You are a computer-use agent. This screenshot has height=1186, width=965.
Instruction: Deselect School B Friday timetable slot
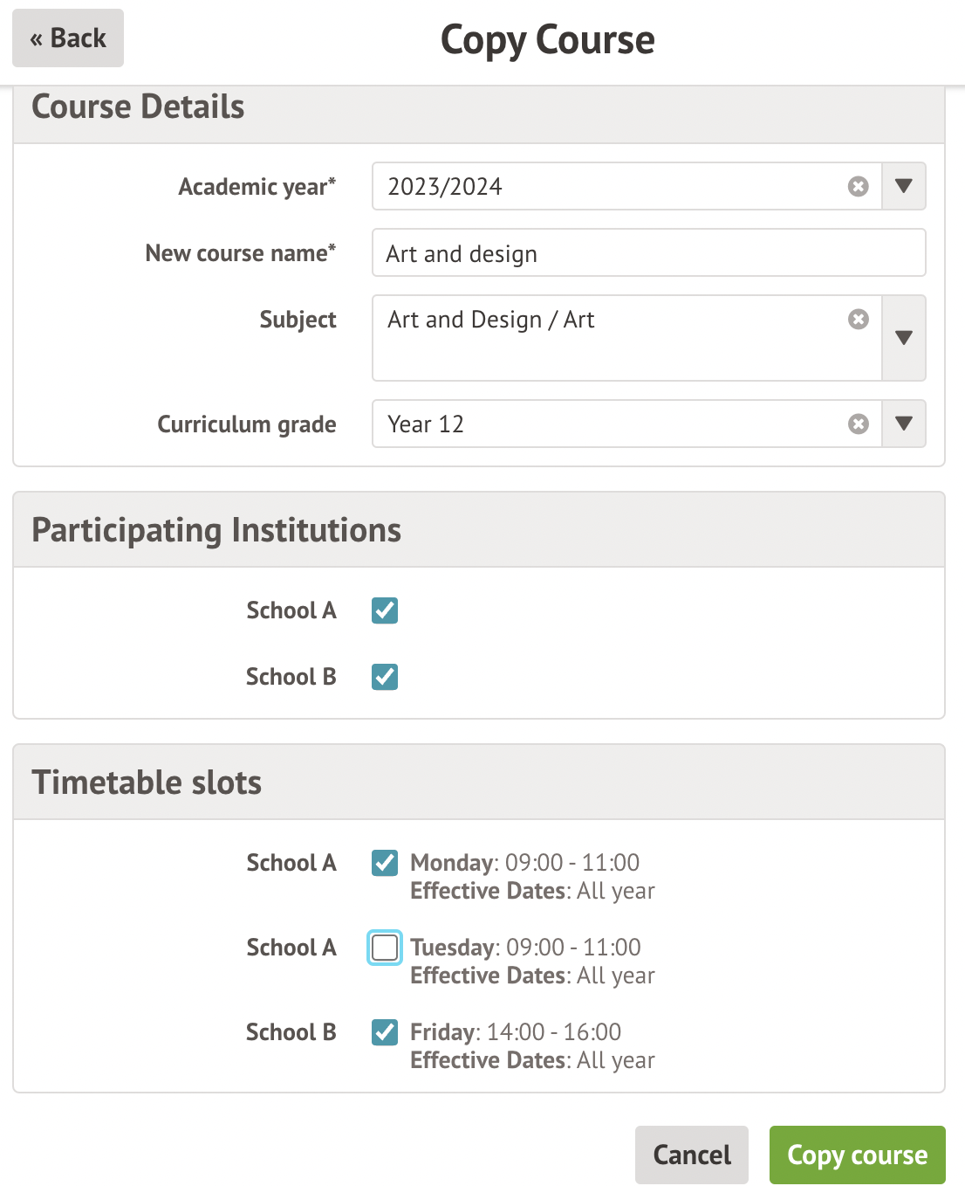[385, 1032]
